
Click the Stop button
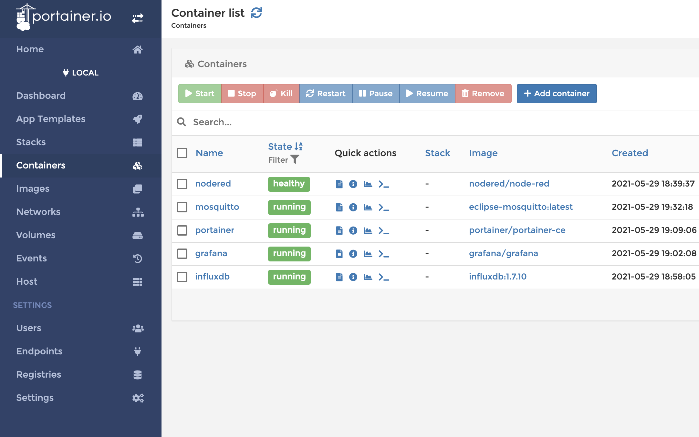242,94
